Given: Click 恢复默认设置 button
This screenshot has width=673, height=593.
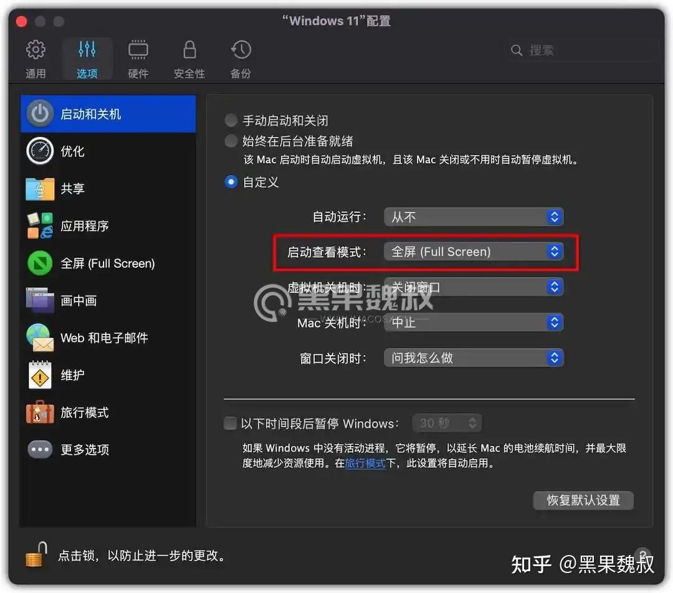Looking at the screenshot, I should tap(583, 500).
